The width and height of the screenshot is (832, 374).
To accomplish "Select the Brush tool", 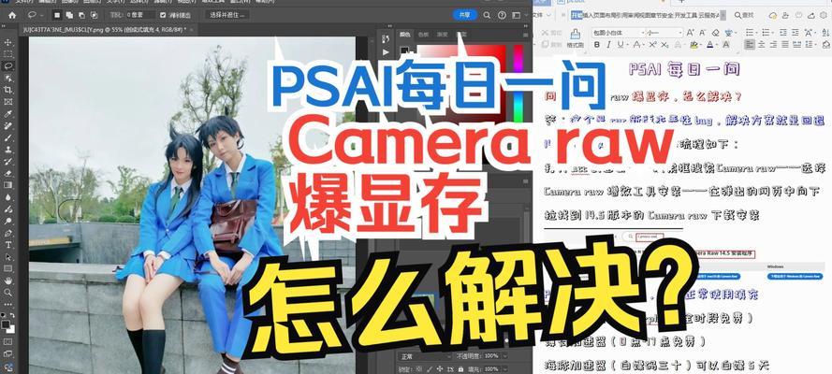I will 8,137.
